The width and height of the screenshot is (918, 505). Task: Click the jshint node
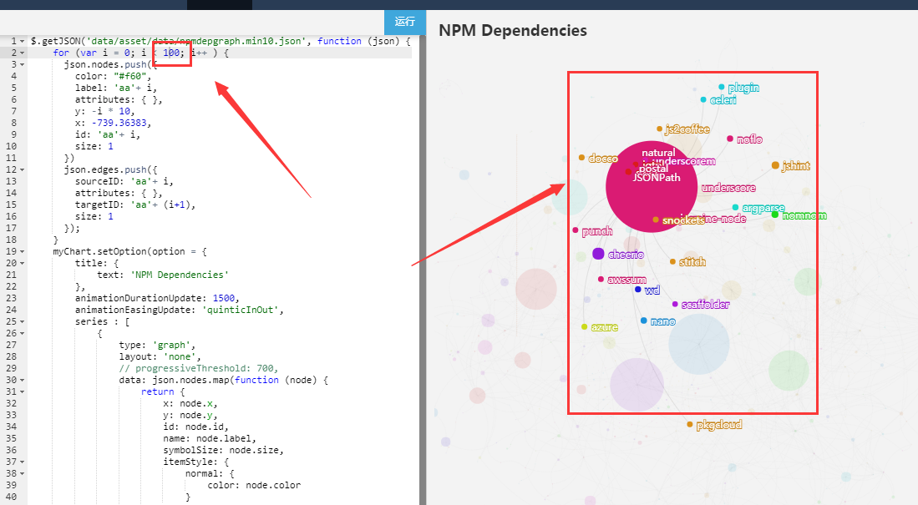pos(775,165)
